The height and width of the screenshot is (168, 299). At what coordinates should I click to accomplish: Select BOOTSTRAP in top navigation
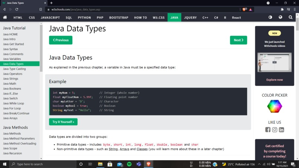tap(119, 17)
